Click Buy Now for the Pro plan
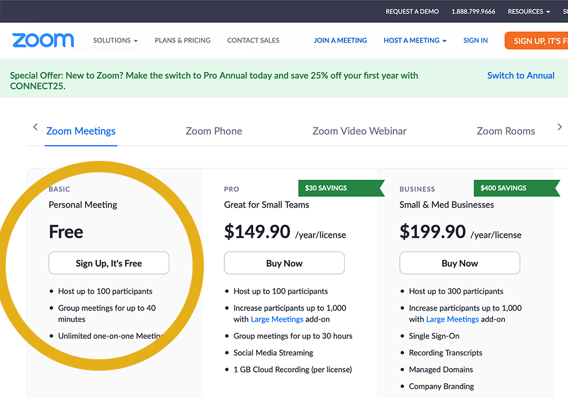The width and height of the screenshot is (568, 398). (x=285, y=263)
